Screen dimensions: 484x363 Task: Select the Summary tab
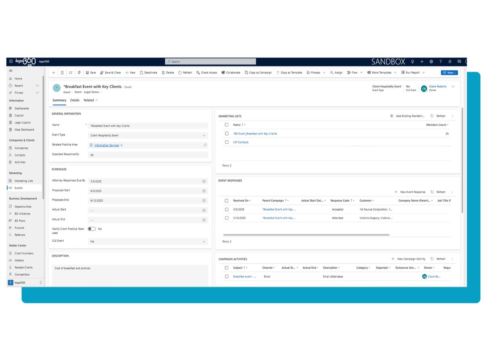click(59, 100)
